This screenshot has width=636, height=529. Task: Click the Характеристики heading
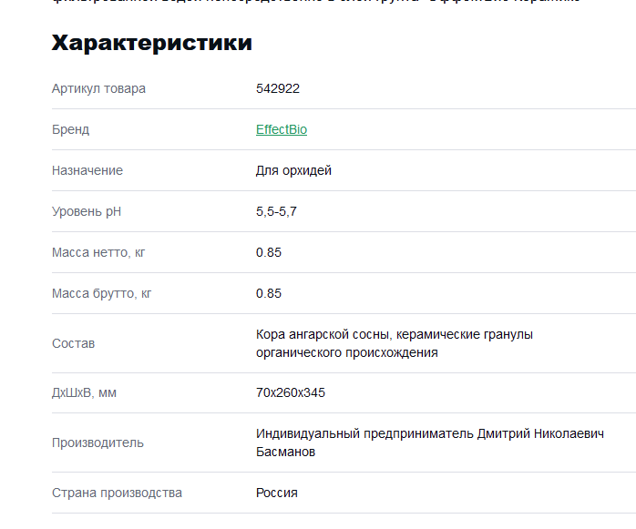(x=151, y=43)
